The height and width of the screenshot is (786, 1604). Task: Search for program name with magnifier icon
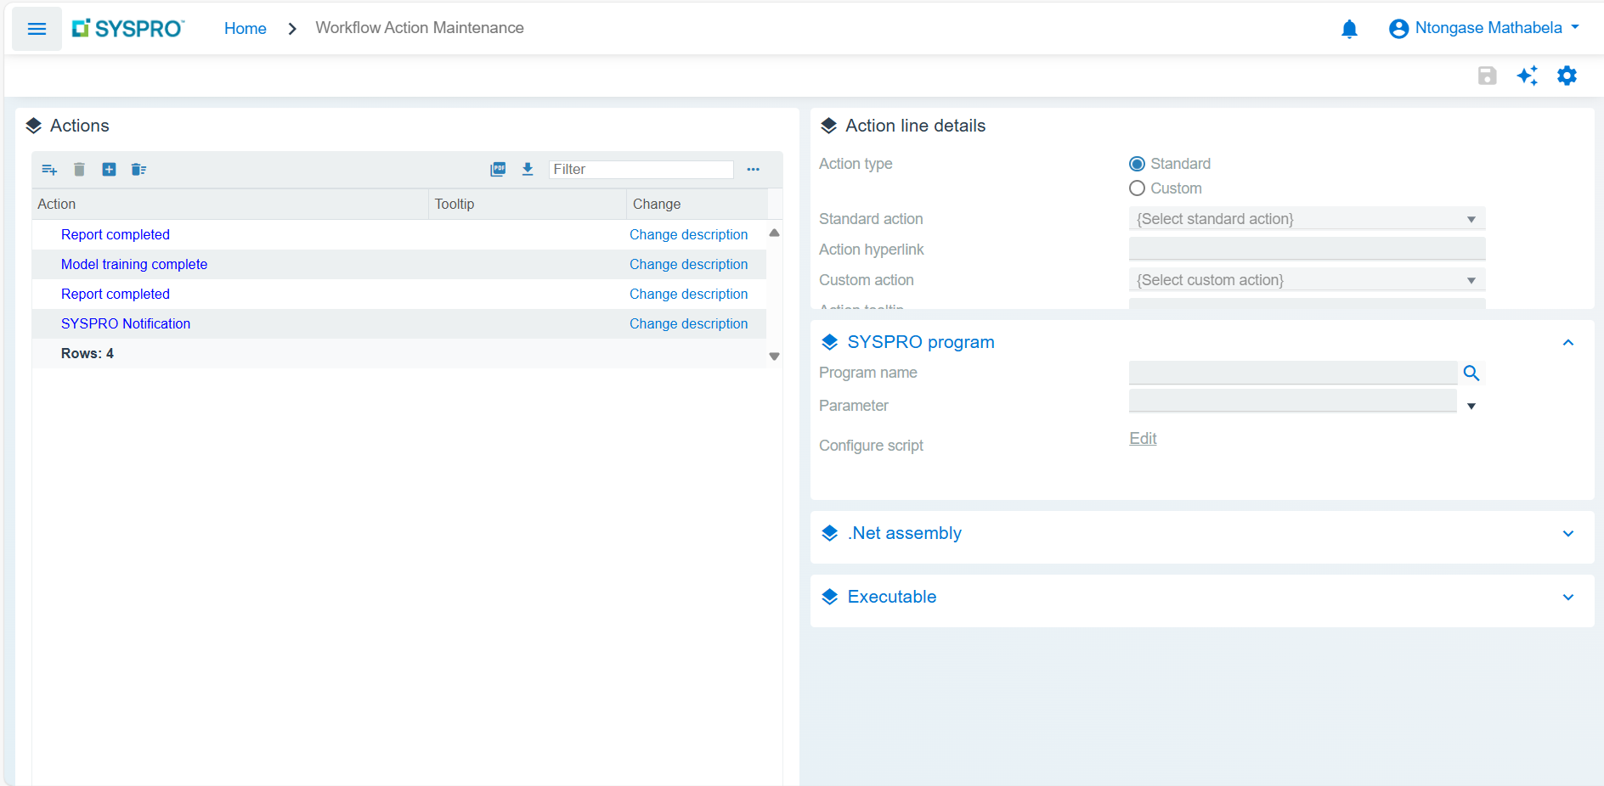[x=1471, y=373]
